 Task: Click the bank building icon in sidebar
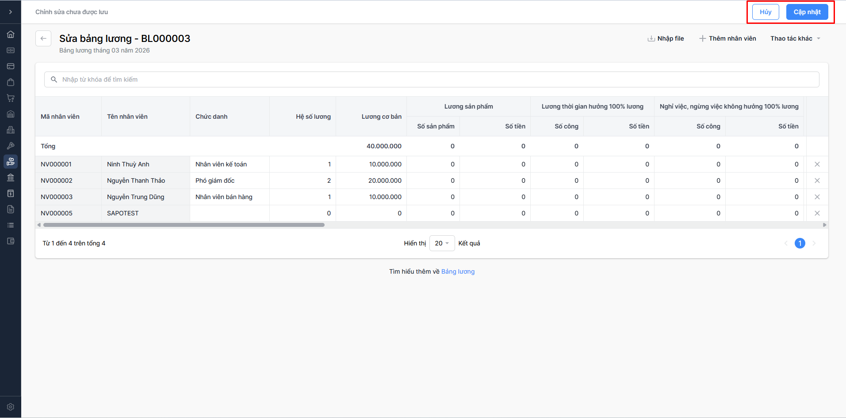[11, 177]
